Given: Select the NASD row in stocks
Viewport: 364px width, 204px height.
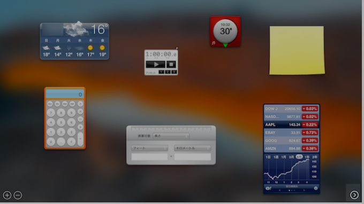Looking at the screenshot, I should pyautogui.click(x=291, y=117).
